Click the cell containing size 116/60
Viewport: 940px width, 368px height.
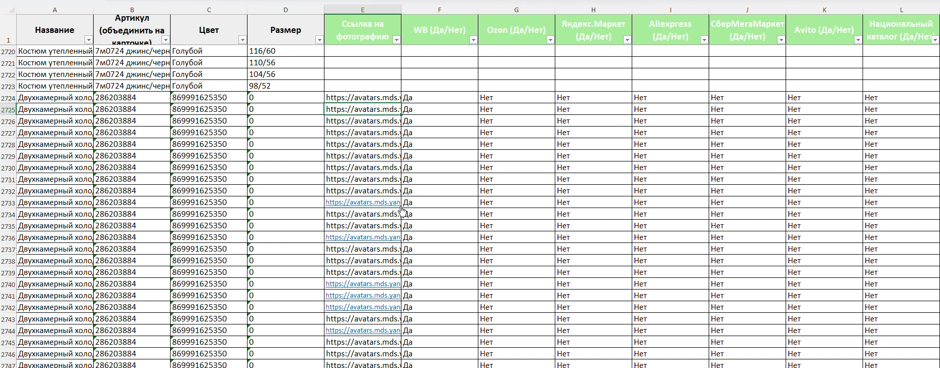point(285,51)
